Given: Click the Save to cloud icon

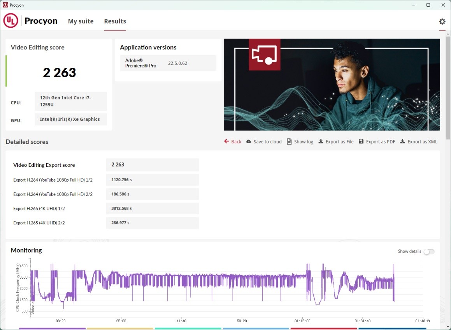Looking at the screenshot, I should (x=249, y=141).
